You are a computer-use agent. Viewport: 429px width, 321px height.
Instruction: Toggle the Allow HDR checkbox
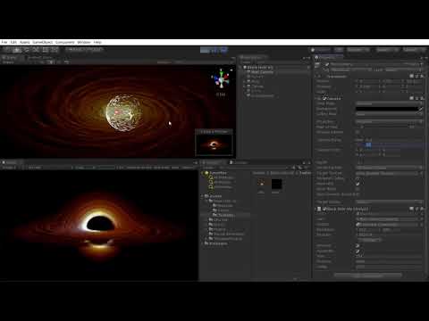[x=357, y=184]
